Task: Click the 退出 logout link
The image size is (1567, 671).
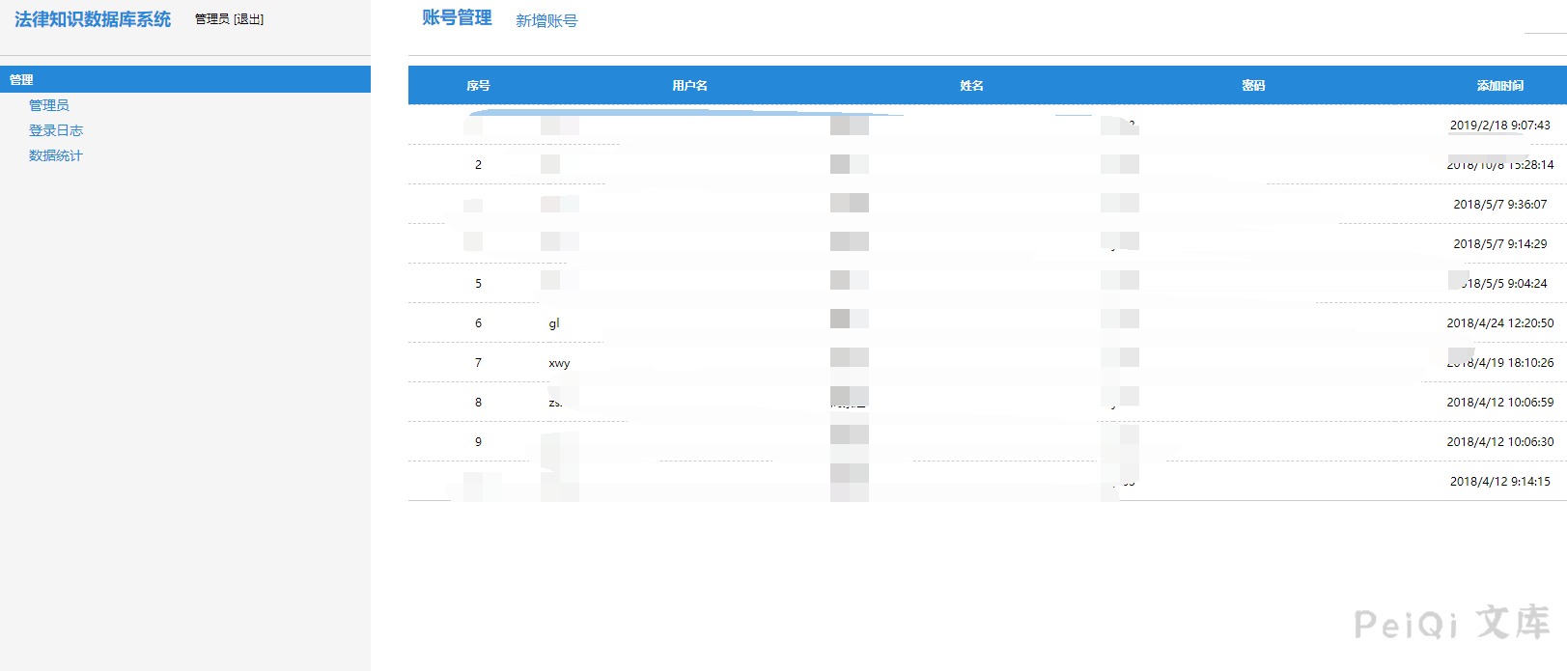Action: click(248, 19)
